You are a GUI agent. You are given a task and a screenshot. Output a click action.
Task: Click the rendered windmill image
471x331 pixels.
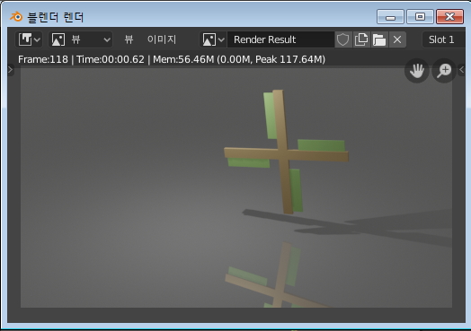click(x=236, y=187)
